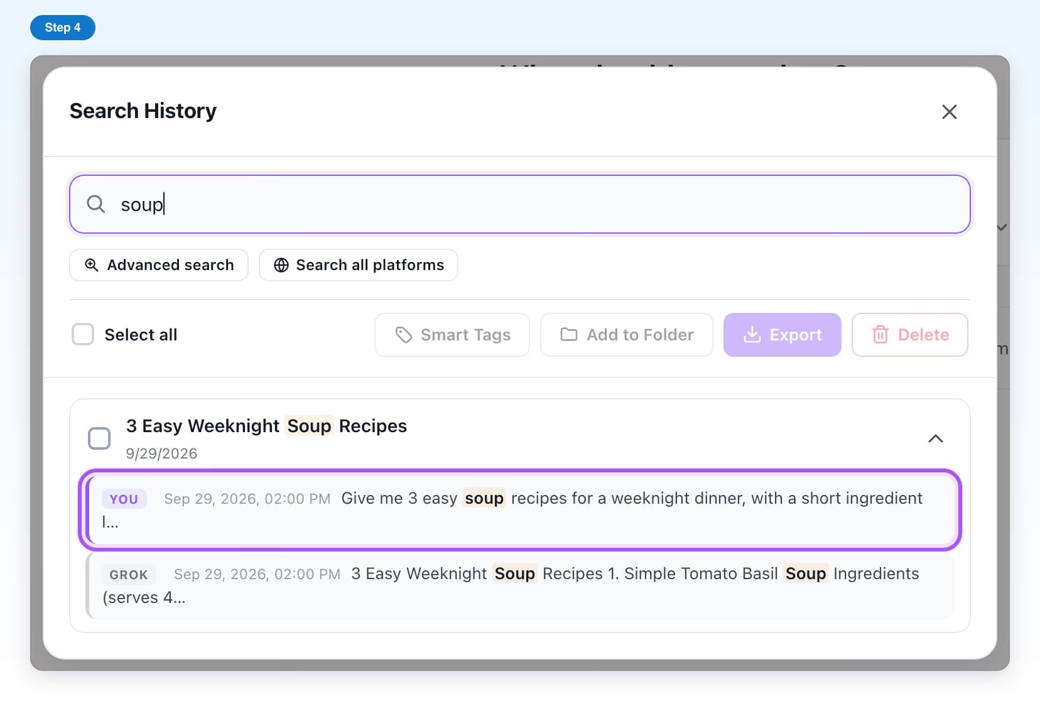Click the search field containing 'soup'
This screenshot has height=701, width=1040.
point(519,204)
